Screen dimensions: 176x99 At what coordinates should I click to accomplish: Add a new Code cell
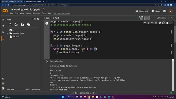[x=47, y=18]
